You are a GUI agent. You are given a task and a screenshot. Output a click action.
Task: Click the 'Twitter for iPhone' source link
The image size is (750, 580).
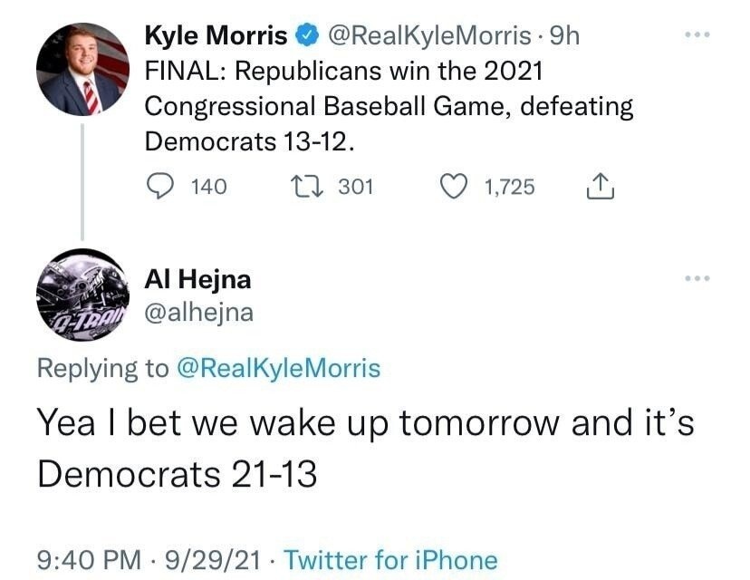point(390,560)
